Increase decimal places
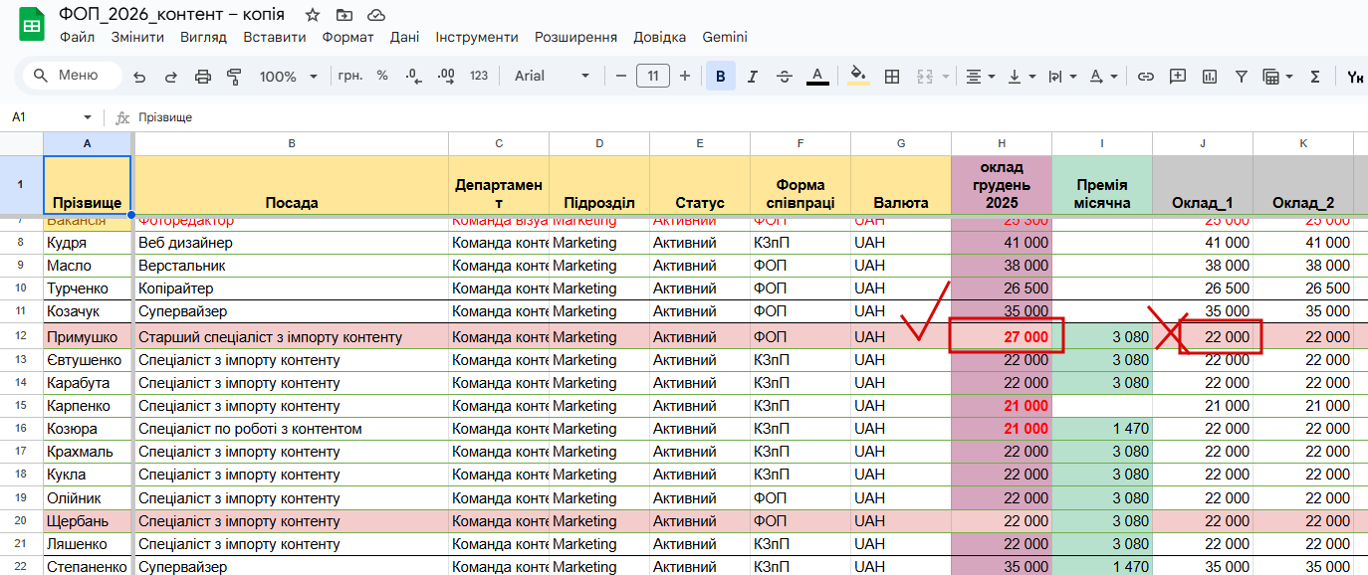The height and width of the screenshot is (575, 1368). 446,76
